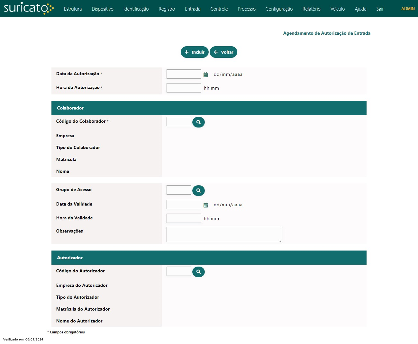Click the Suricato logo
This screenshot has height=344, width=418.
tap(28, 8)
